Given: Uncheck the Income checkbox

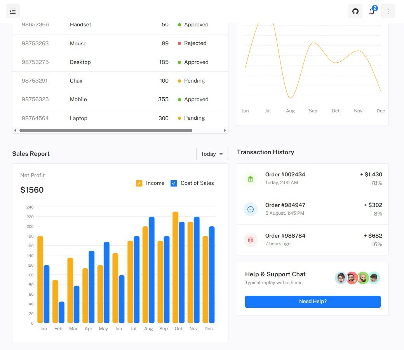Looking at the screenshot, I should click(x=139, y=183).
